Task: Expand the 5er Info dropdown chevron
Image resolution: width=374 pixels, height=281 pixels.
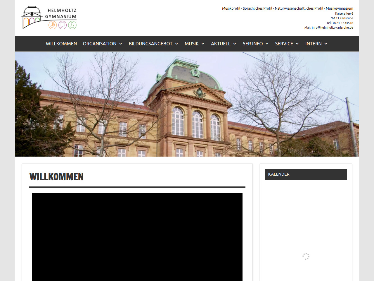Action: click(x=267, y=44)
